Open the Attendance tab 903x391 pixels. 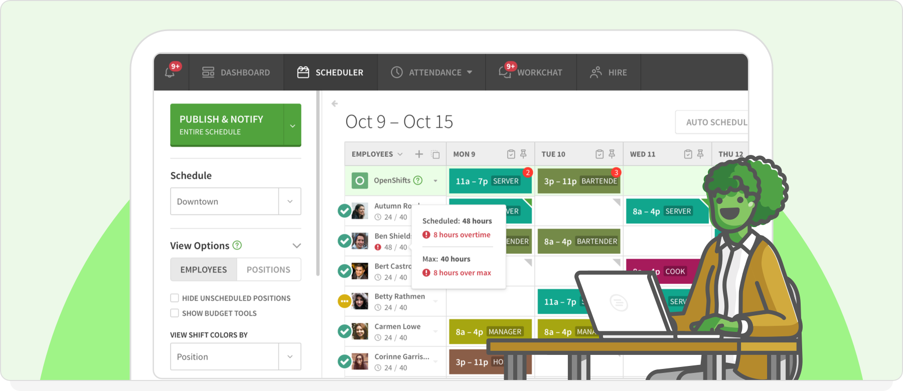click(x=431, y=72)
